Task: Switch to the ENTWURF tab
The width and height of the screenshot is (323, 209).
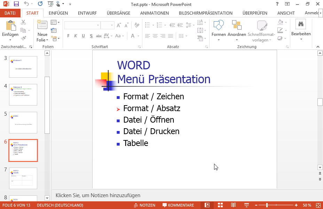Action: pyautogui.click(x=87, y=13)
